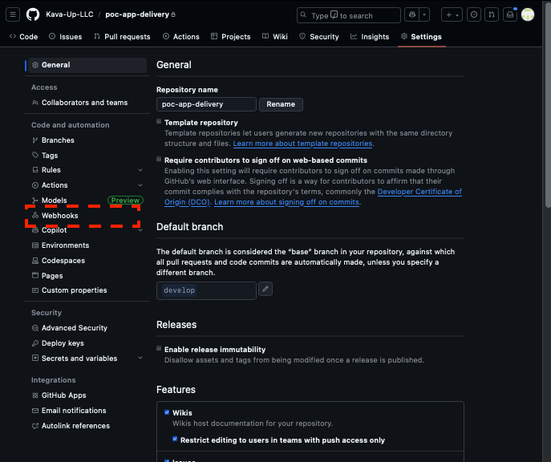Open the notifications inbox icon
This screenshot has width=551, height=462.
(x=508, y=14)
